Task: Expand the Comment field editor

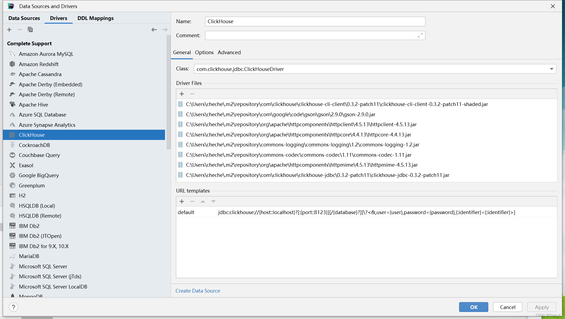Action: point(420,35)
